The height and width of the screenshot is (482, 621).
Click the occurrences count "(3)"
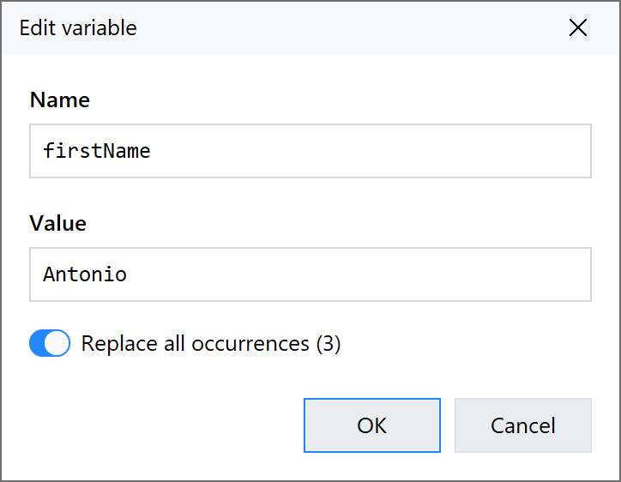coord(329,344)
